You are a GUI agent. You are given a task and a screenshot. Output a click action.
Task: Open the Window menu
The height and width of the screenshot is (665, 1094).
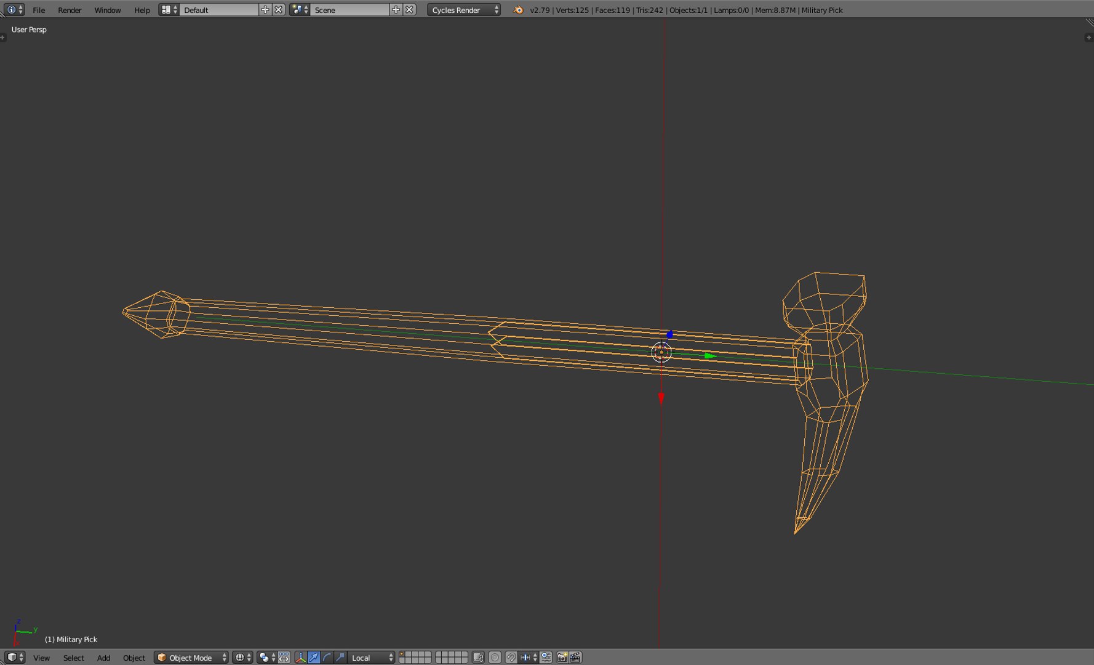tap(107, 10)
